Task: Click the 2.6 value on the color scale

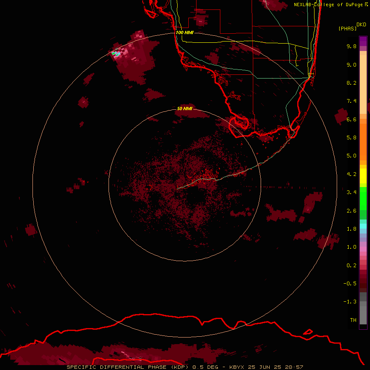Action: [351, 211]
